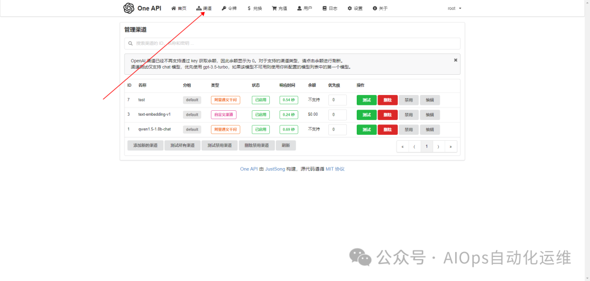Click the 0.24 秒 response time badge

[x=289, y=115]
